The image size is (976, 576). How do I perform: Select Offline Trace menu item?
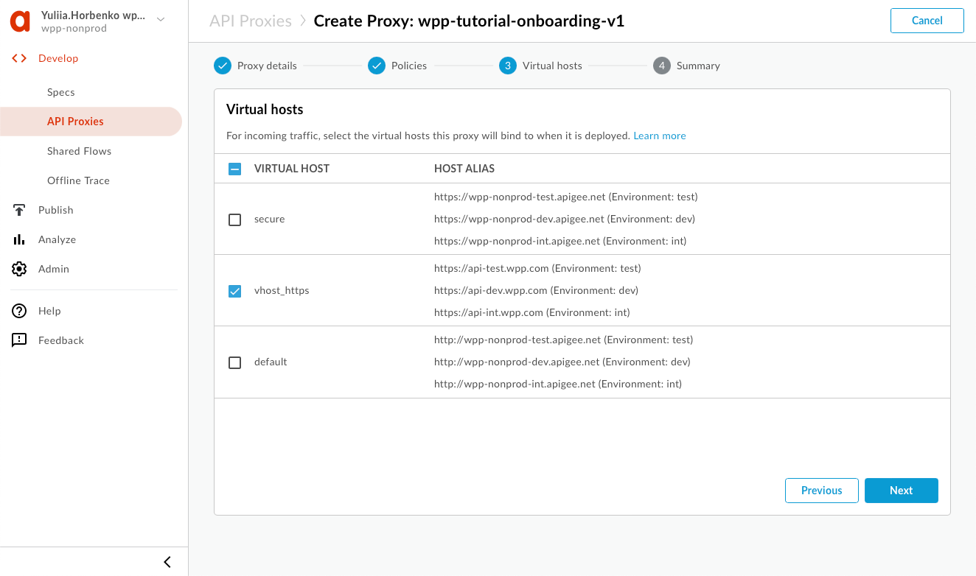78,180
